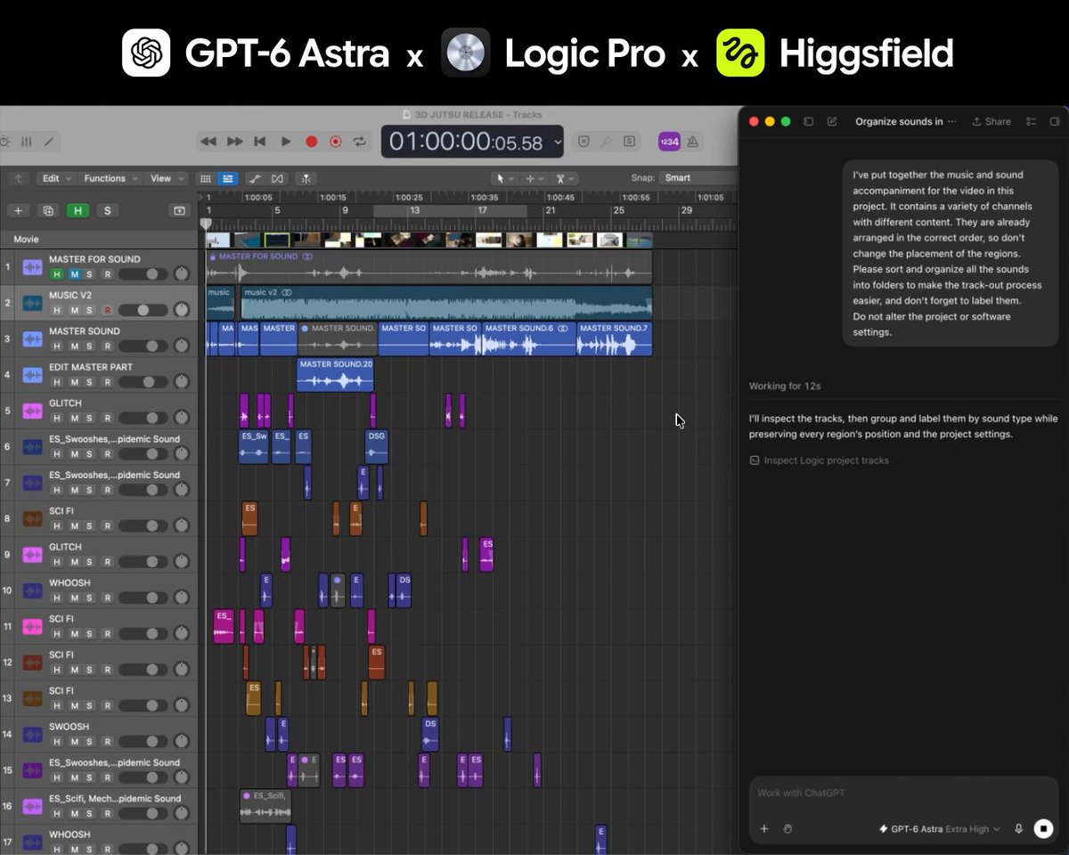Open the ChatGPT task list icon
Screen dimensions: 1069x855
tap(1032, 122)
